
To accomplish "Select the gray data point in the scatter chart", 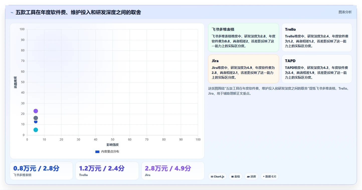I will click(x=36, y=118).
